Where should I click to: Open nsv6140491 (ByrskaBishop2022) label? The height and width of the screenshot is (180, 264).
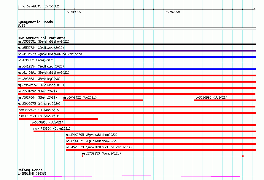pyautogui.click(x=44, y=73)
